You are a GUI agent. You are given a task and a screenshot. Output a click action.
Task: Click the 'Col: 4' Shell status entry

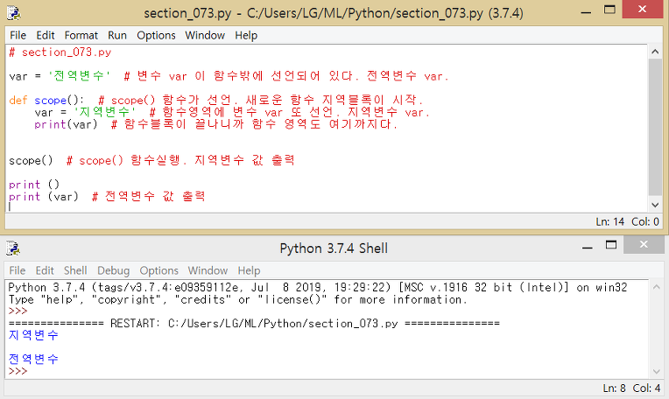[646, 388]
